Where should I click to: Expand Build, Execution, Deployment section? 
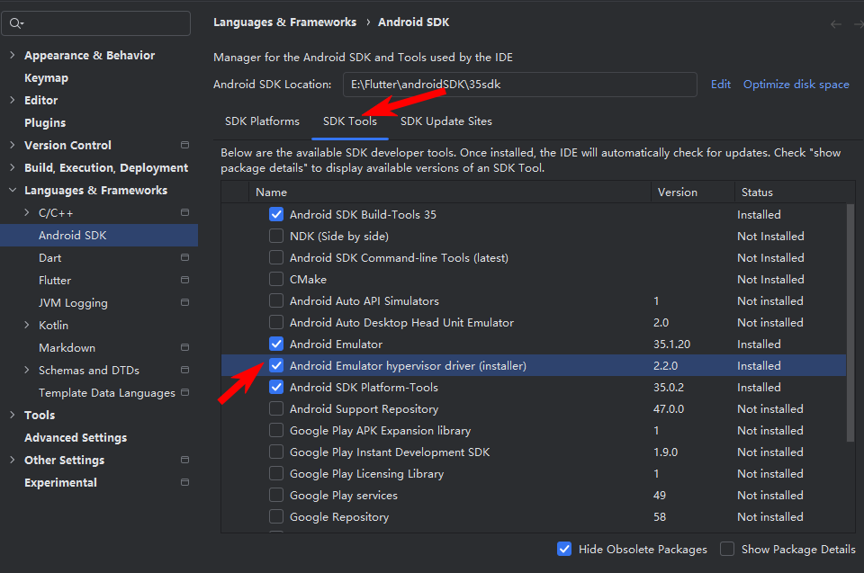[x=12, y=167]
